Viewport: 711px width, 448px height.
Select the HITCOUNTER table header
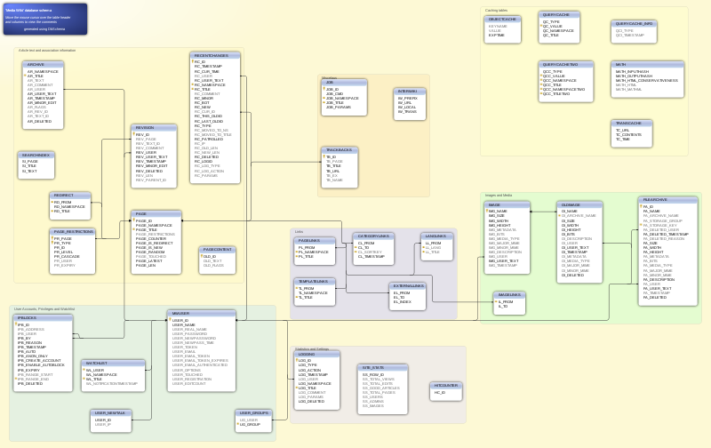pyautogui.click(x=446, y=386)
